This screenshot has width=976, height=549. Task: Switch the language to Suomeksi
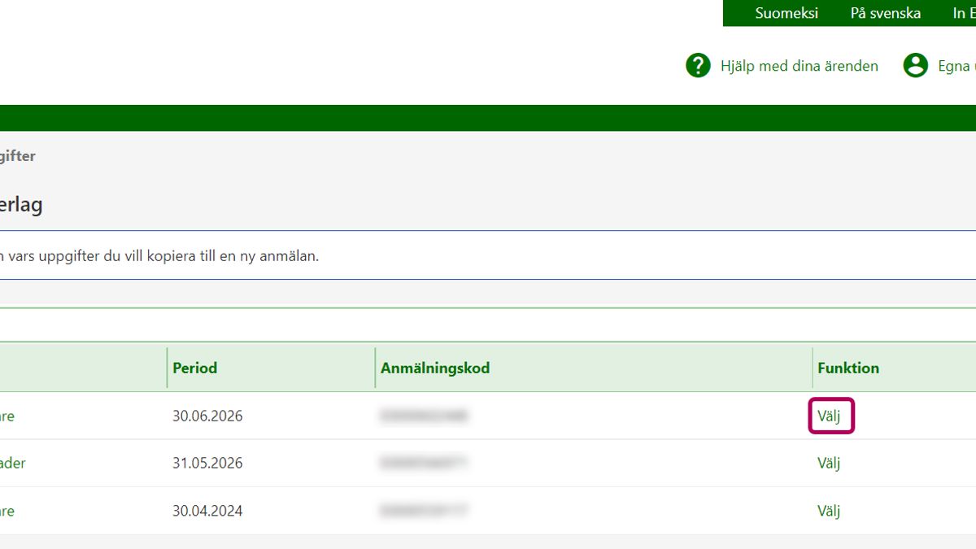click(786, 13)
